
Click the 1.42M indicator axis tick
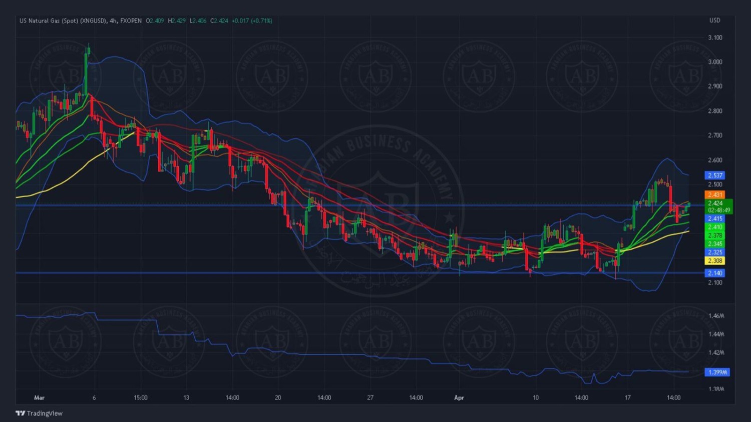716,352
